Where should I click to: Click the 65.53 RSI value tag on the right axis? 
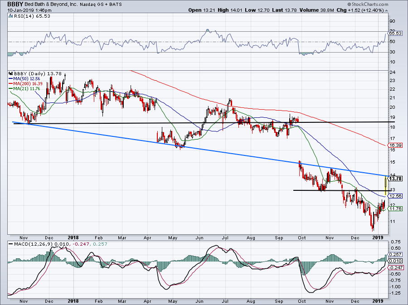coord(395,33)
